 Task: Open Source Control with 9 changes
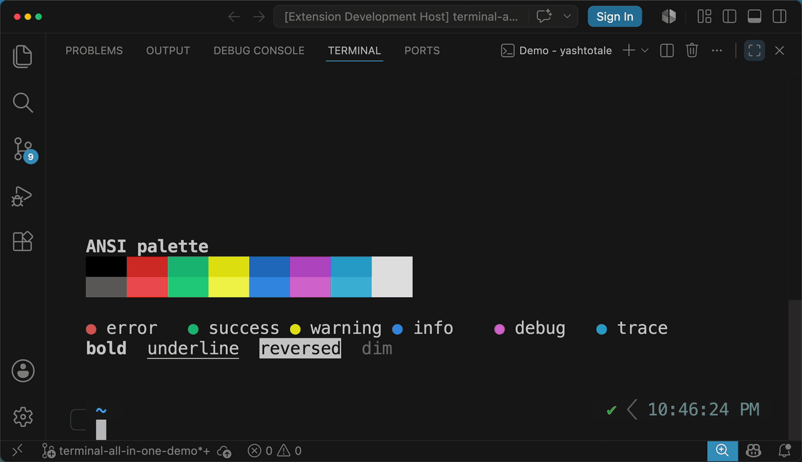pyautogui.click(x=23, y=150)
